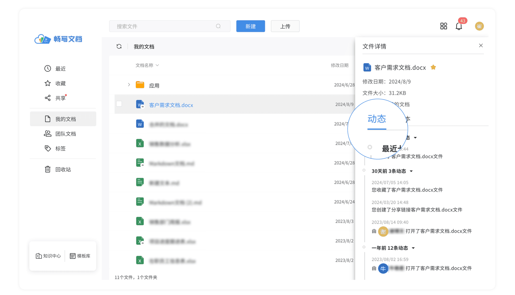This screenshot has width=515, height=295.
Task: Click activity entry dated 2024/07/05 14:05
Action: click(x=407, y=186)
